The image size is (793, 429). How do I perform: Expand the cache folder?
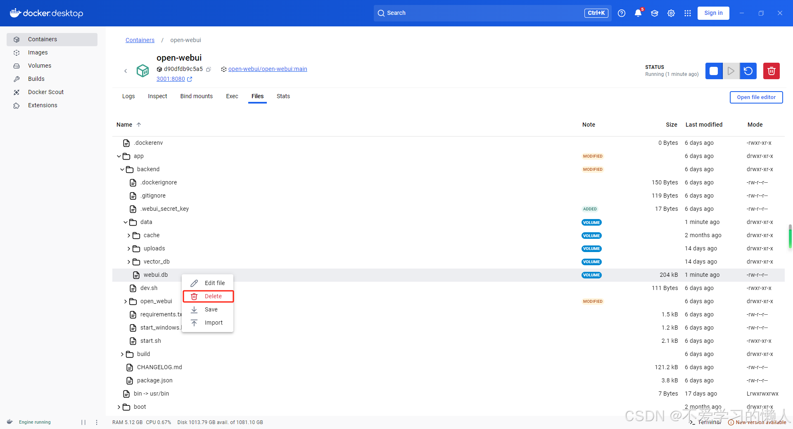129,235
